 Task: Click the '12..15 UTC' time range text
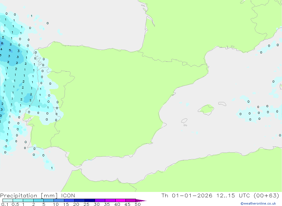(233, 195)
